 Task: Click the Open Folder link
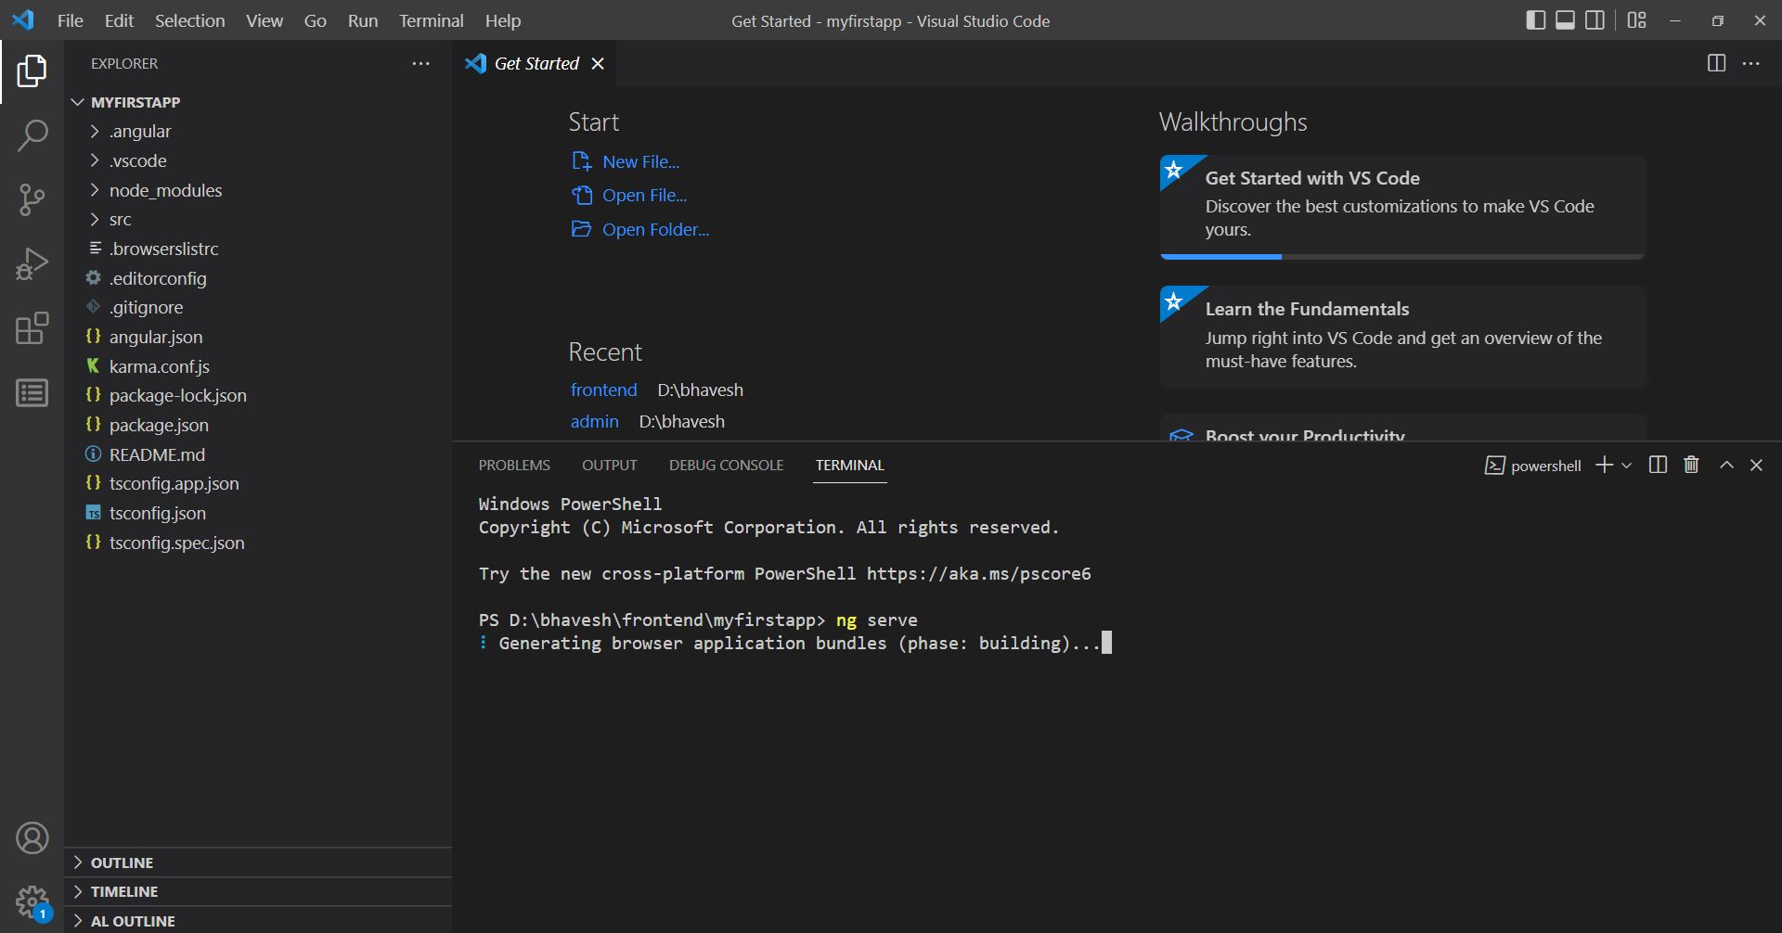point(655,229)
